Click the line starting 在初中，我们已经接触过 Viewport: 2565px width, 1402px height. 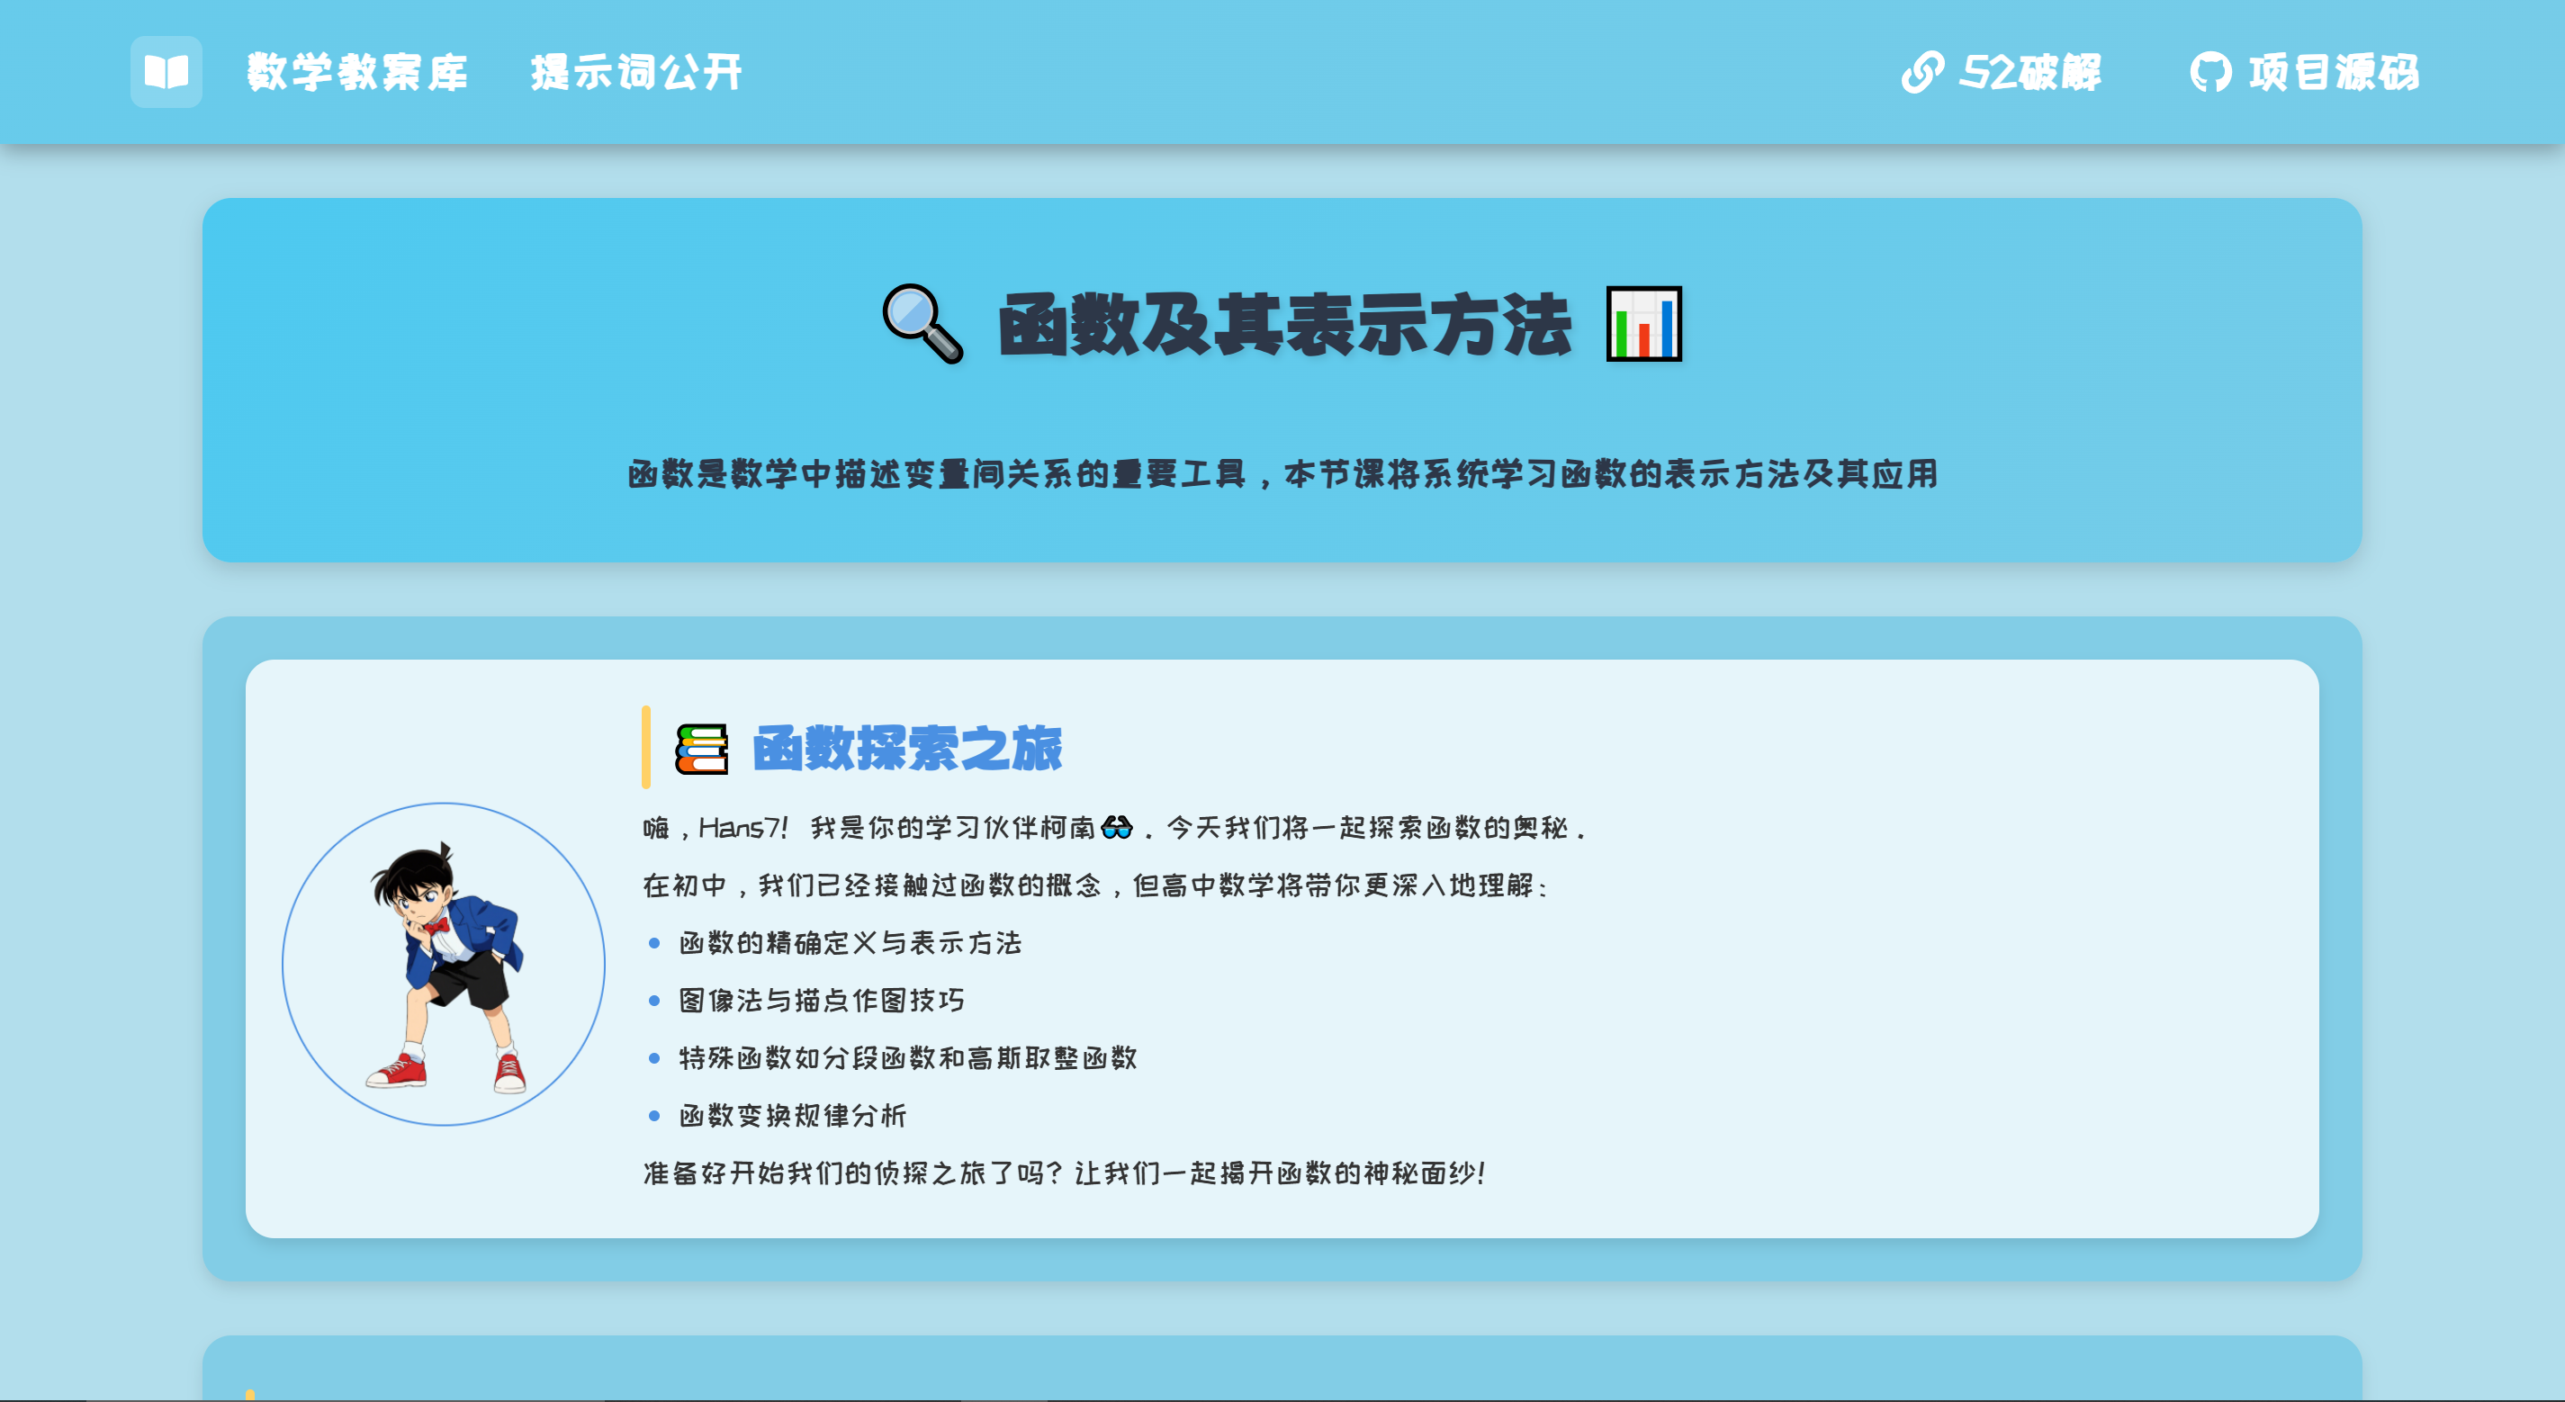[1095, 885]
